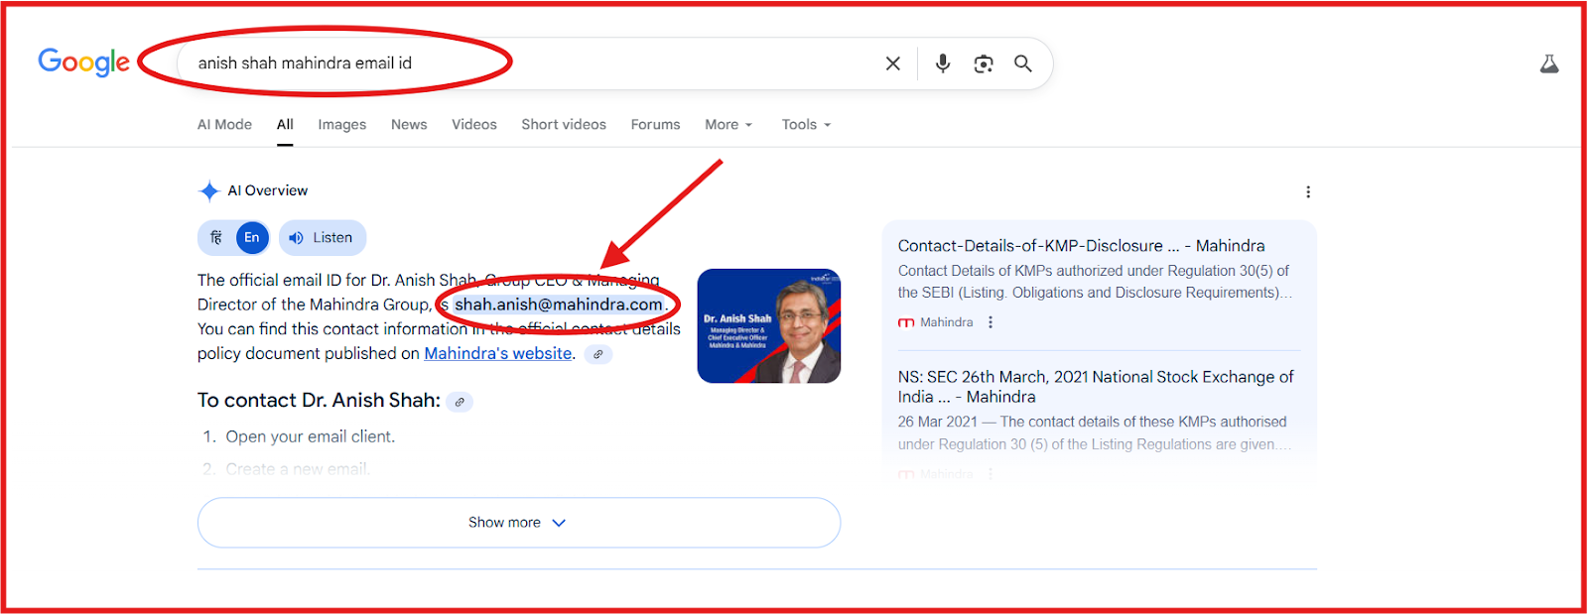Switch to AI Mode tab
The width and height of the screenshot is (1588, 614).
[224, 124]
